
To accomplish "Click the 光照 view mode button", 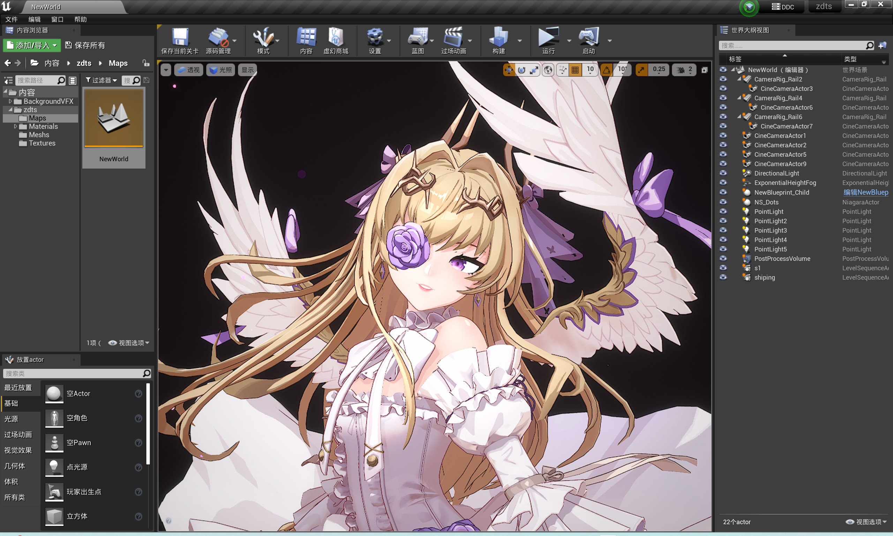I will (220, 70).
